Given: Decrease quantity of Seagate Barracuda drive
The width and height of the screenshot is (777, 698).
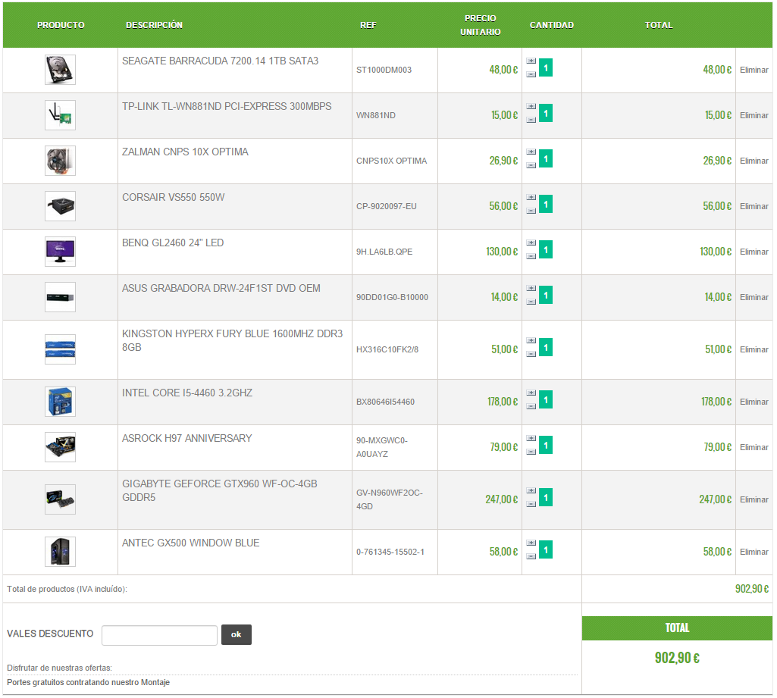Looking at the screenshot, I should [x=531, y=74].
